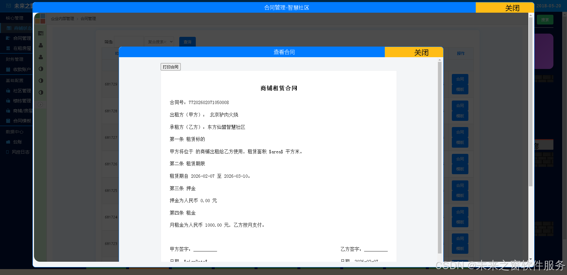Click the 收款账户 clipboard icon

click(8, 70)
